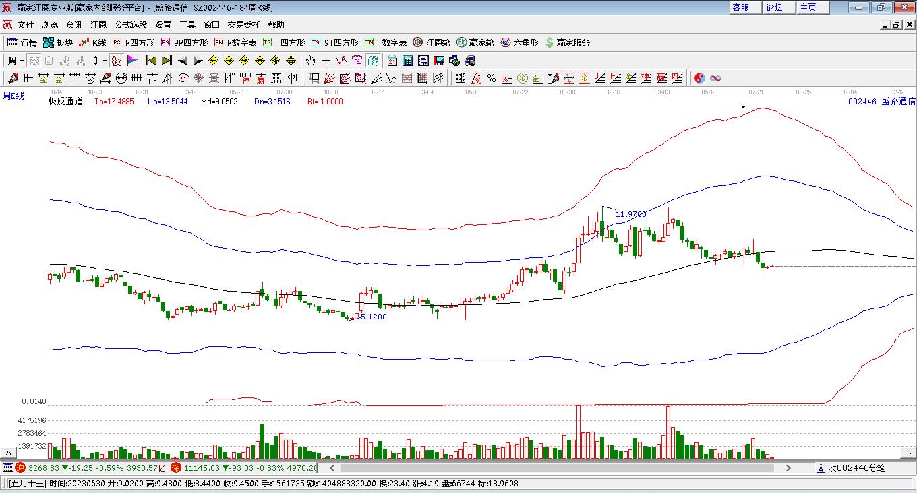Image resolution: width=917 pixels, height=493 pixels.
Task: Select the crosshair cursor tool
Action: point(326,61)
